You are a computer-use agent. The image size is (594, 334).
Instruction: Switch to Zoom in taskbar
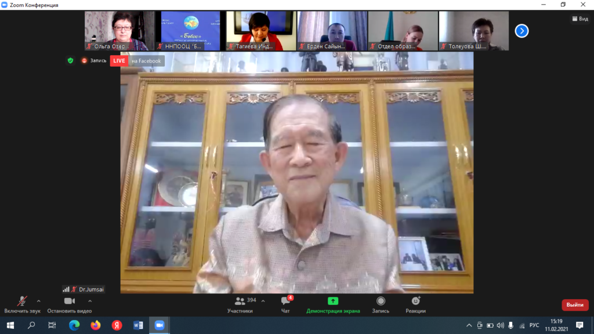[159, 325]
